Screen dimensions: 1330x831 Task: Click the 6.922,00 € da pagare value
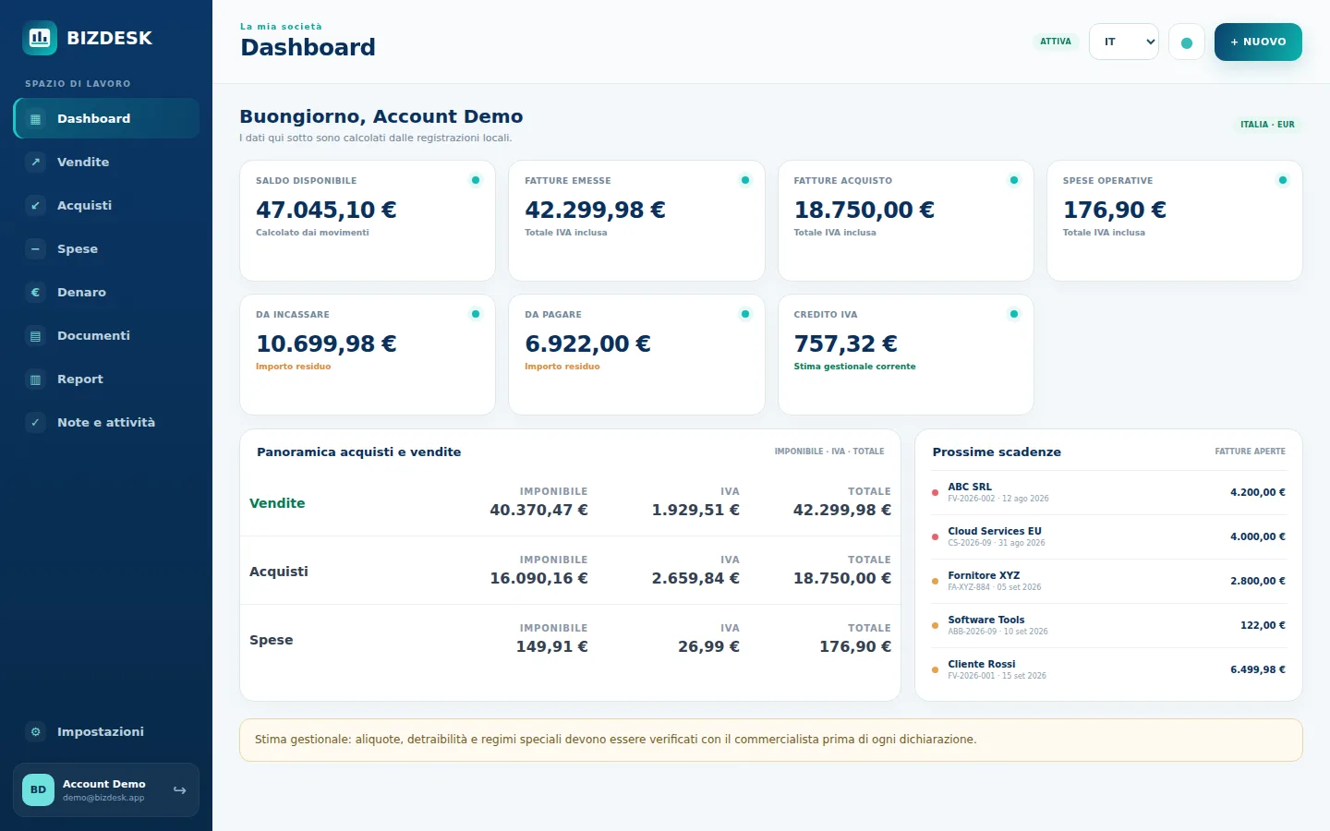coord(587,343)
